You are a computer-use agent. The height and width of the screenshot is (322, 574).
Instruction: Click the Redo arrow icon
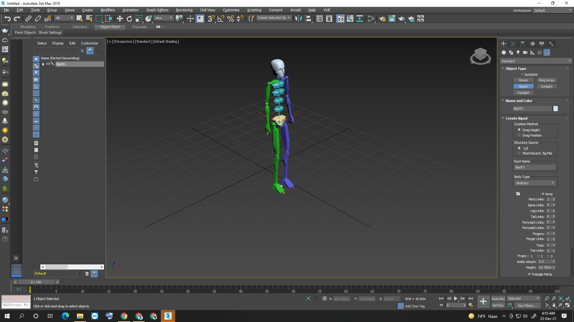pos(17,18)
